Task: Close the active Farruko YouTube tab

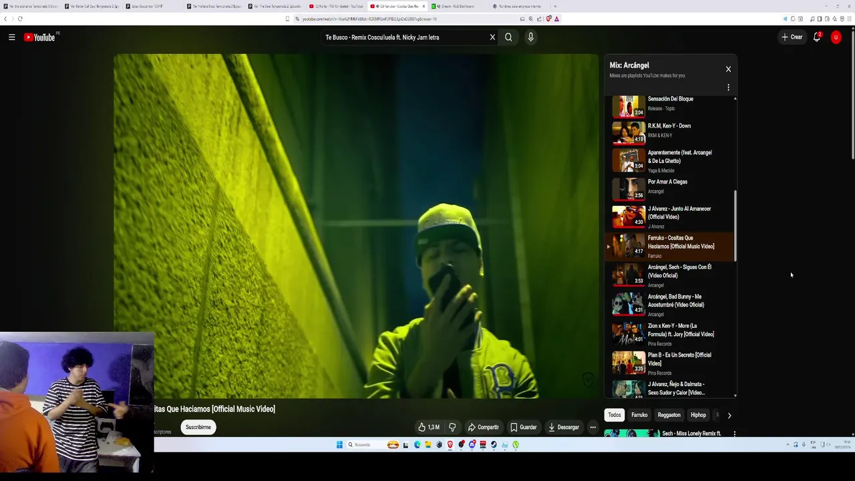Action: coord(423,6)
